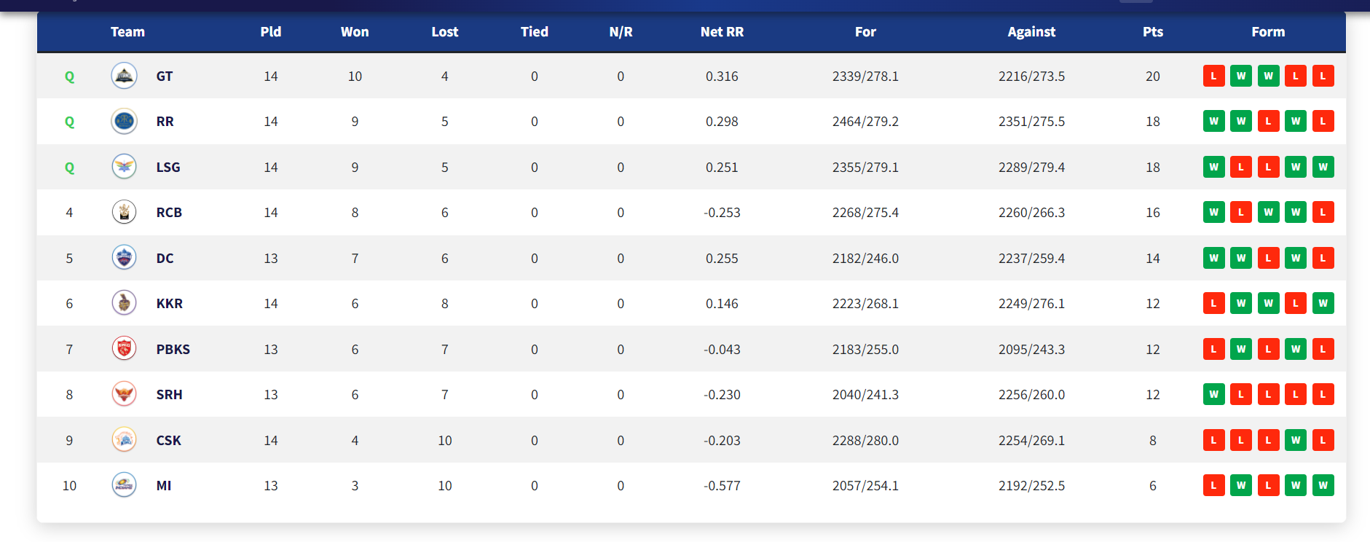Click the Against value 2095/243.3
Screen dimensions: 1370x542
(1031, 349)
